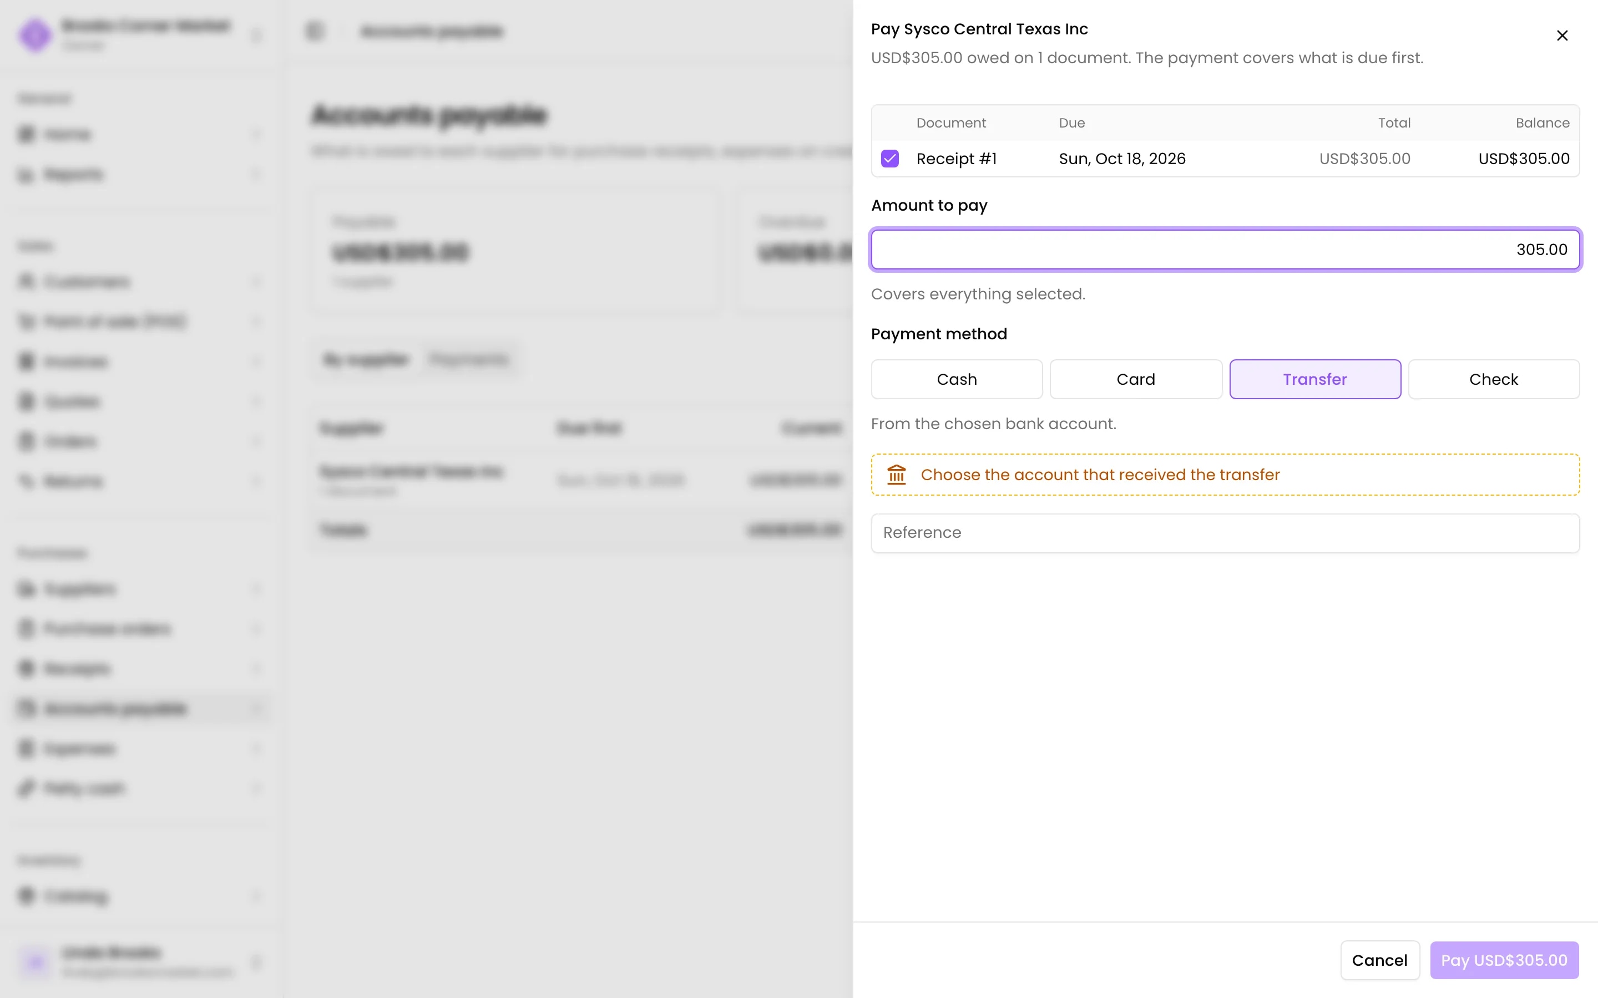Select Cash payment method

point(956,379)
